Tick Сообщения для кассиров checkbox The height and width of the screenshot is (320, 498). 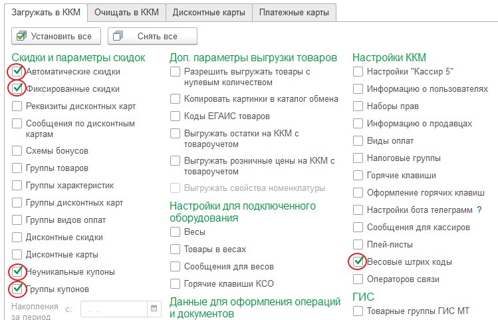[x=358, y=228]
